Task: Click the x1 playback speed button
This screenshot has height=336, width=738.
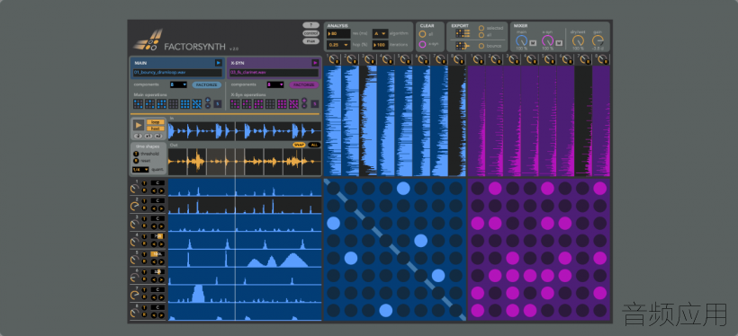Action: pos(148,136)
